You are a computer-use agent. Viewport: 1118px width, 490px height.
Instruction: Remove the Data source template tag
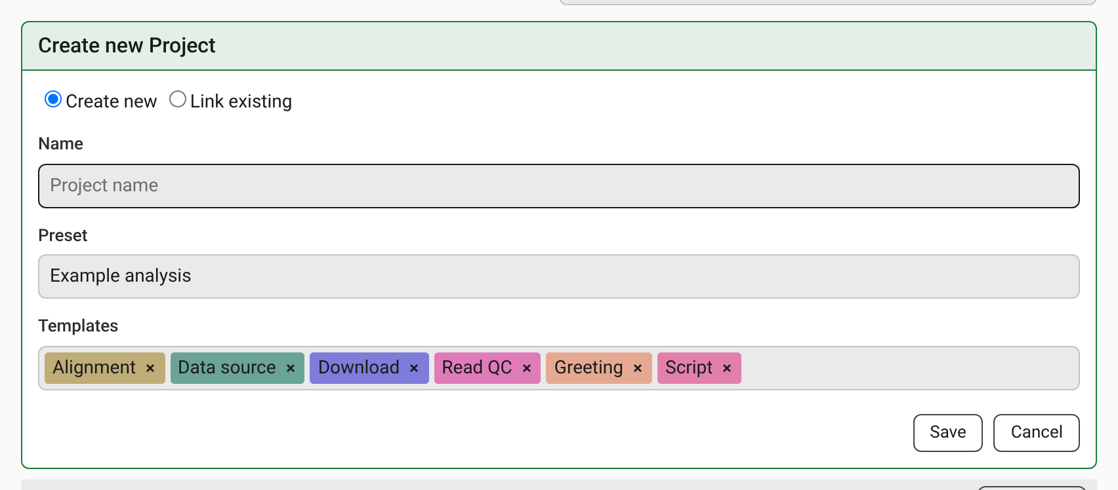(x=291, y=368)
